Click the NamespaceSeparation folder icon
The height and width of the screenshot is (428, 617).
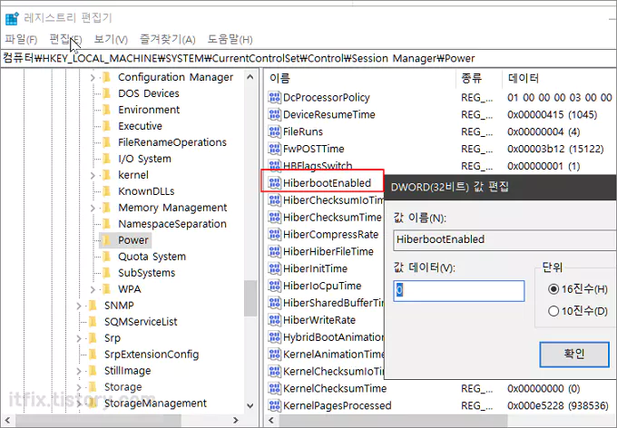(x=107, y=224)
